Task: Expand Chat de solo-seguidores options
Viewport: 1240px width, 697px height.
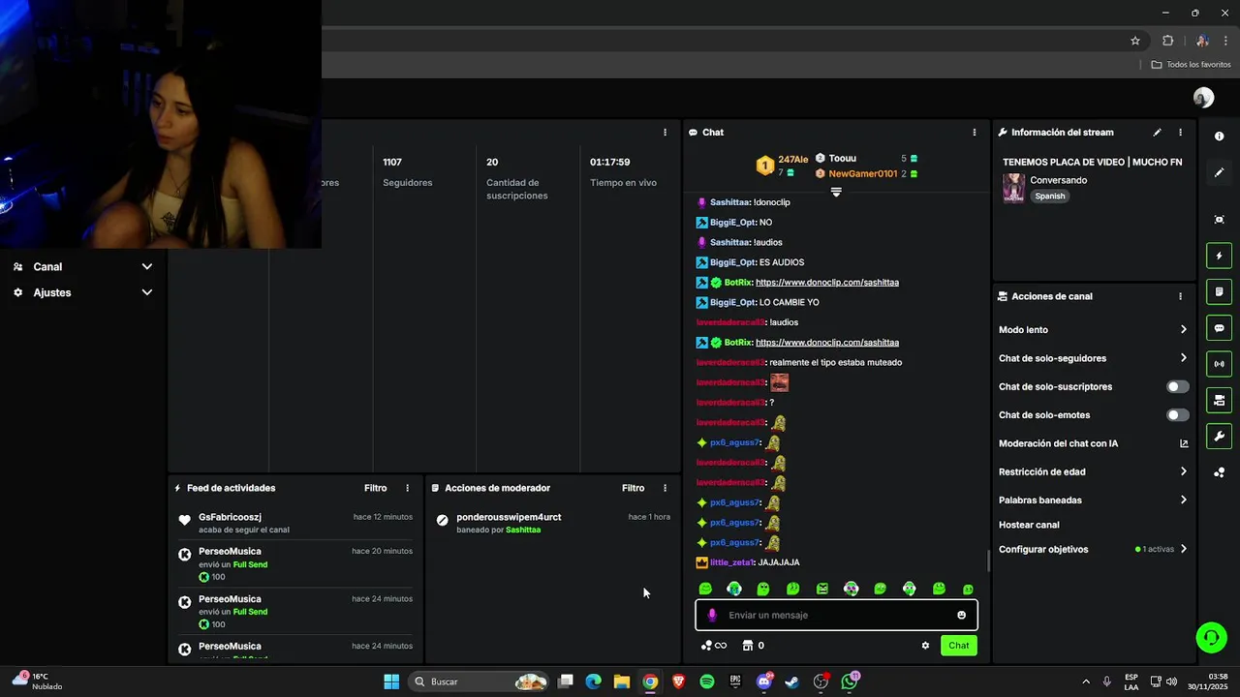Action: point(1183,358)
